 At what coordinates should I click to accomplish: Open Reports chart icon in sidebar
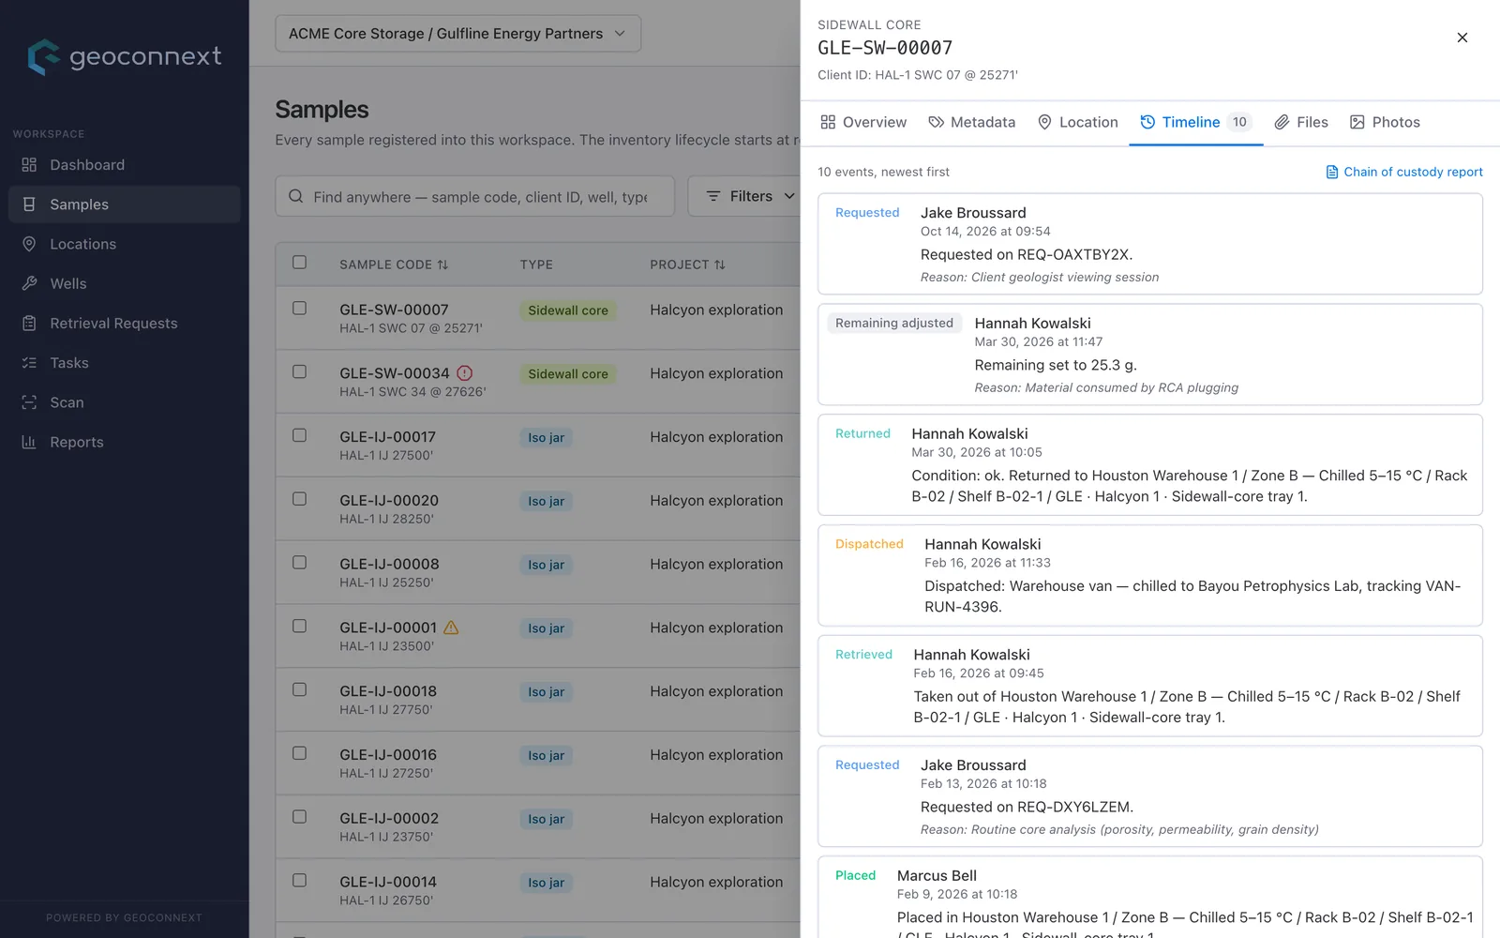click(29, 442)
